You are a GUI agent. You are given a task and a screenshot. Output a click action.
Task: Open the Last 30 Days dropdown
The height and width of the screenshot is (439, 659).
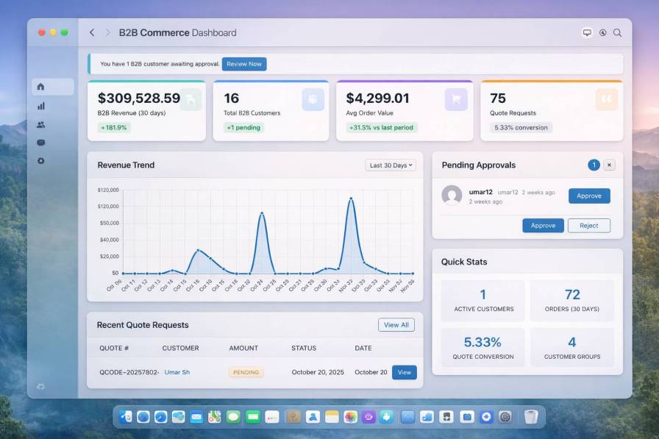(390, 165)
